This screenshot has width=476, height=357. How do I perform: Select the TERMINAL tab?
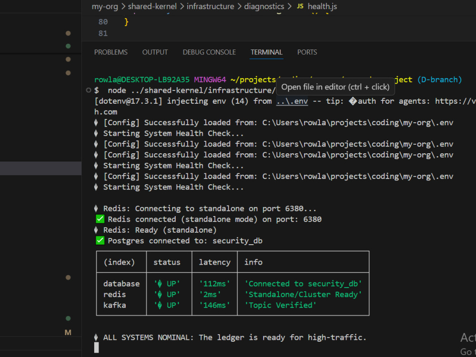(267, 52)
